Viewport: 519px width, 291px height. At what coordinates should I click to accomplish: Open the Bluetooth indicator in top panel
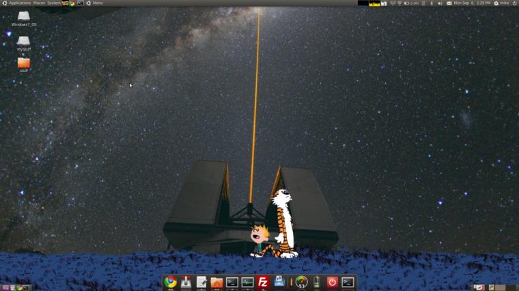click(x=432, y=3)
